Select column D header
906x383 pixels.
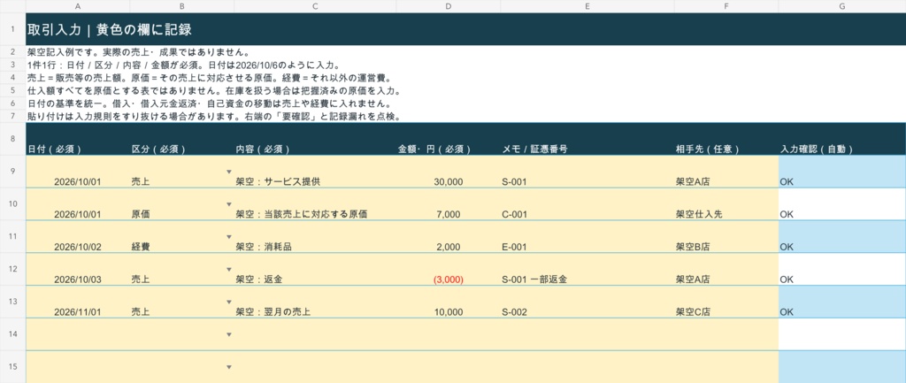tap(449, 6)
